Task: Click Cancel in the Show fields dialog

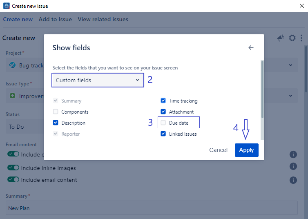Action: click(x=218, y=150)
